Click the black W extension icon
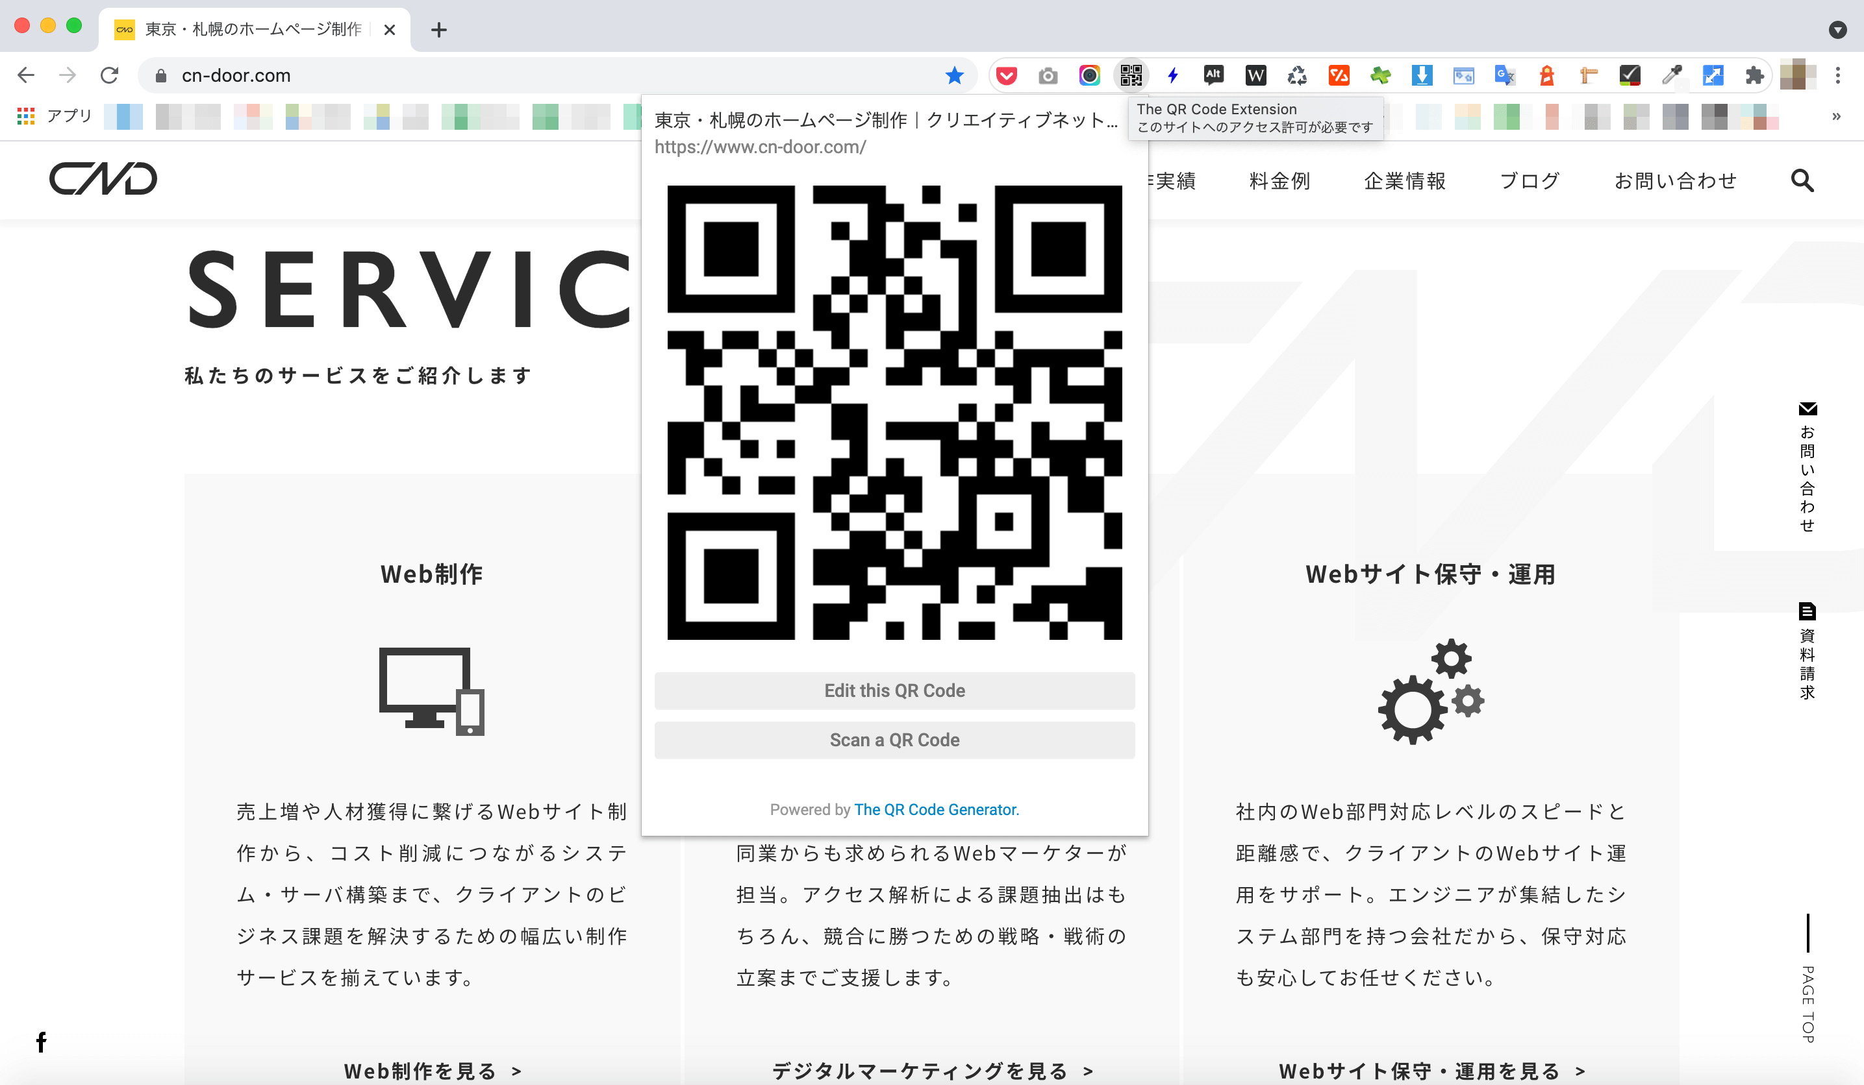Screen dimensions: 1864x1085 pos(1255,75)
